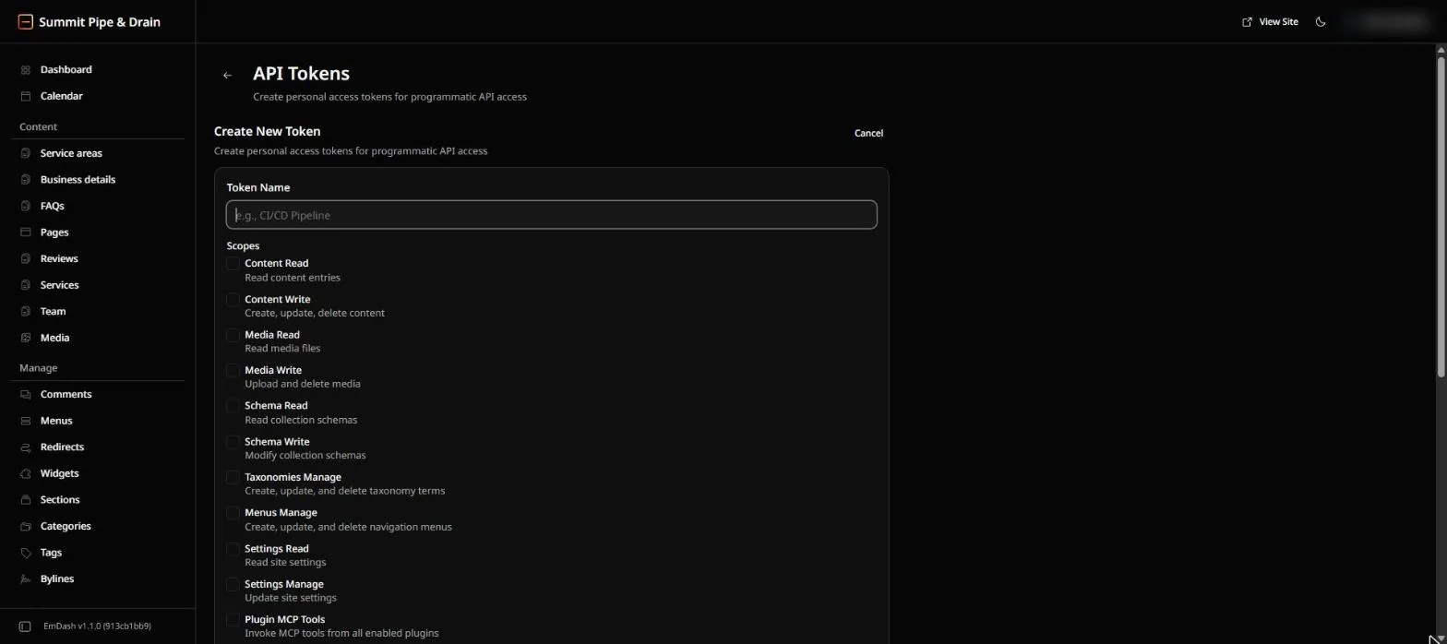Screen dimensions: 1447x644
Task: Toggle dark mode with moon icon
Action: pos(1321,22)
